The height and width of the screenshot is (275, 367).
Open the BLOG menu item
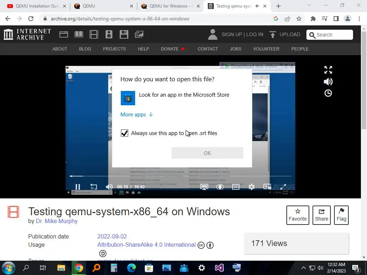point(85,49)
